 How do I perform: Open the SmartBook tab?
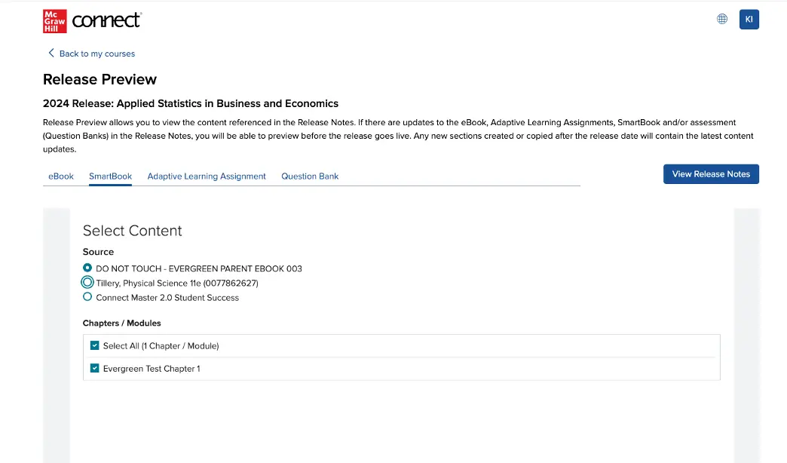pos(110,176)
